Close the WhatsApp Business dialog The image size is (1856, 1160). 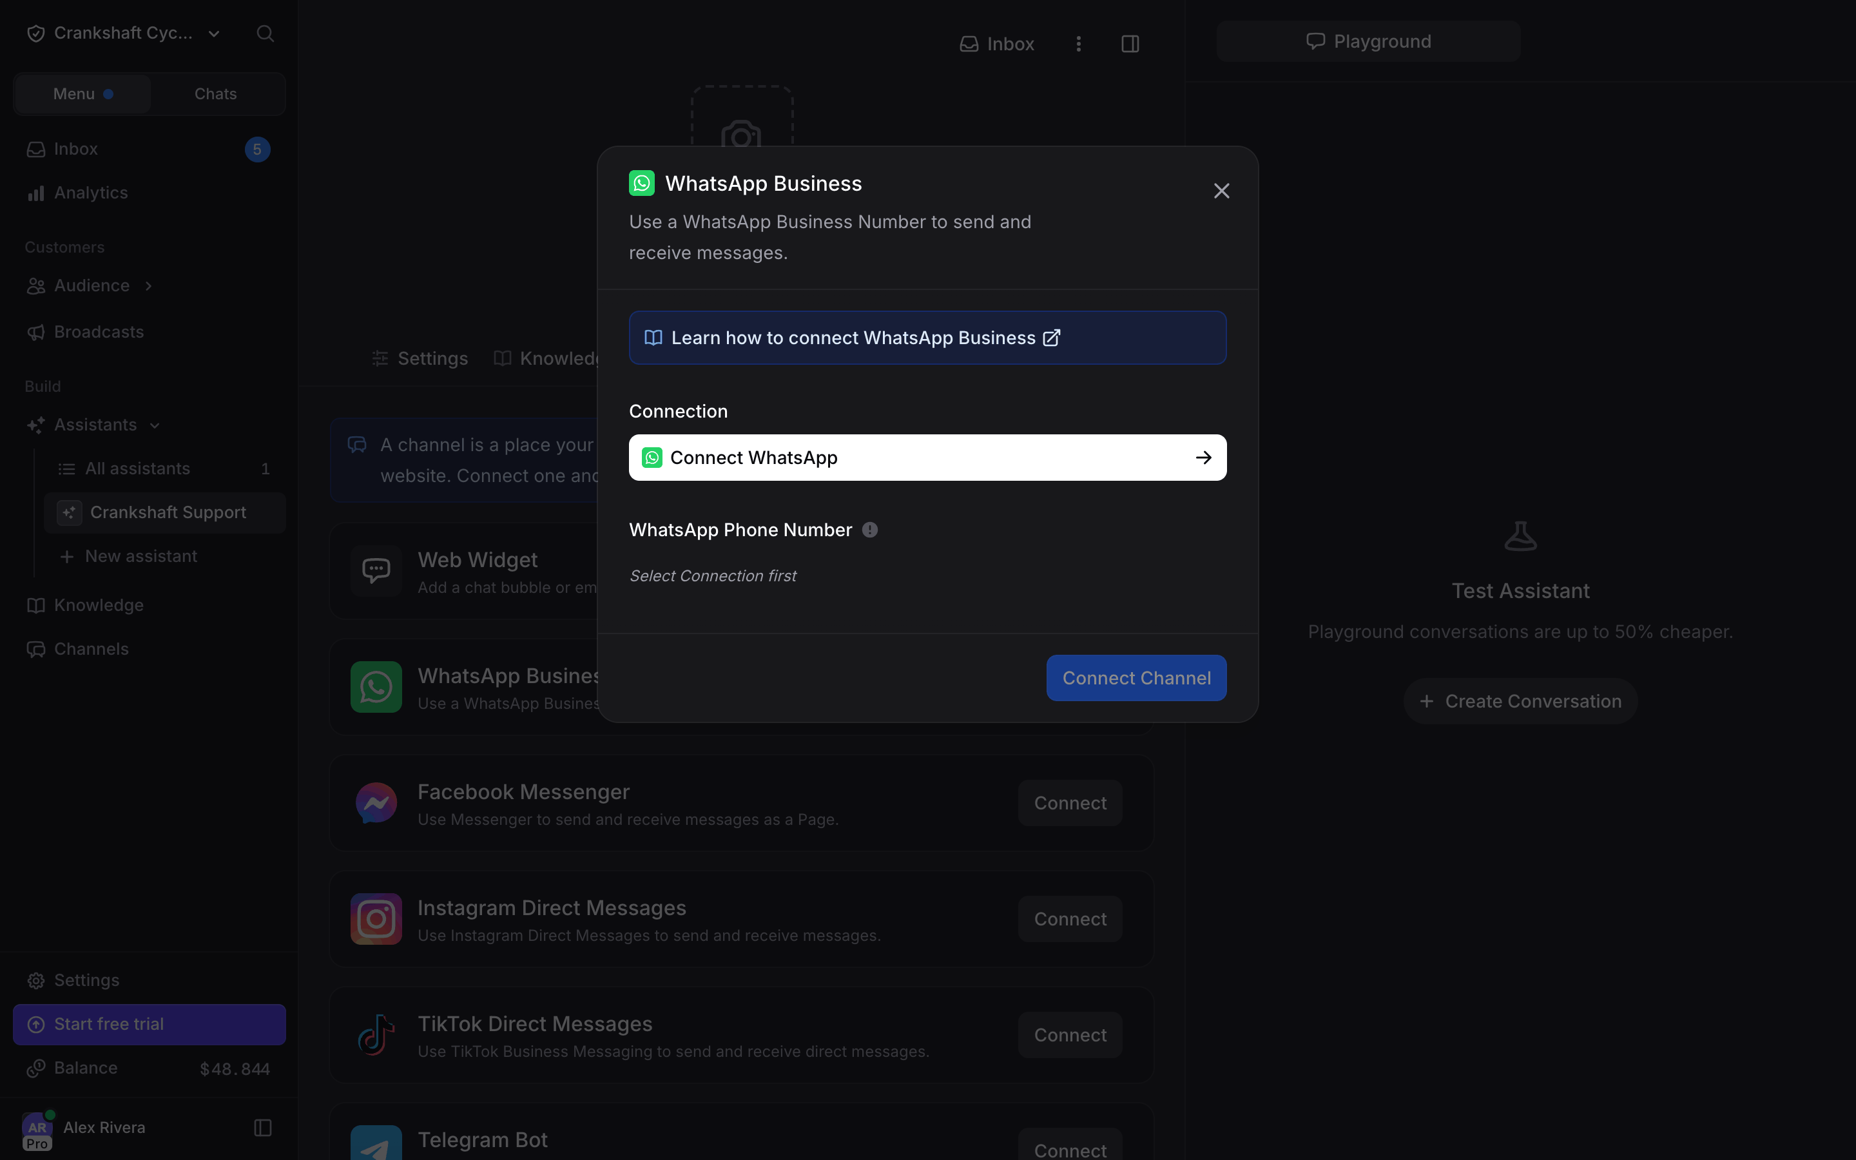[x=1221, y=191]
